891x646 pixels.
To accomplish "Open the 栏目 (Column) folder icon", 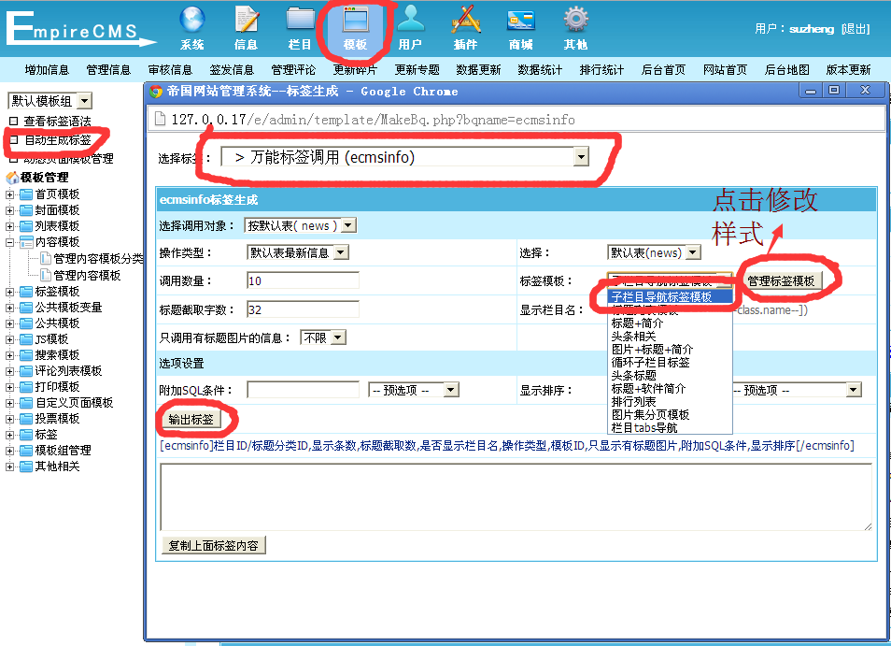I will tap(300, 20).
